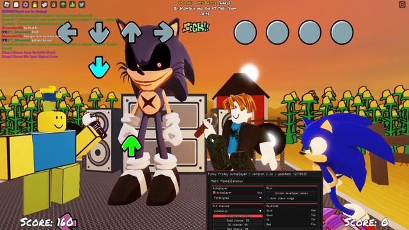This screenshot has width=409, height=230.
Task: Click the second opponent circle receptor
Action: pos(277,33)
